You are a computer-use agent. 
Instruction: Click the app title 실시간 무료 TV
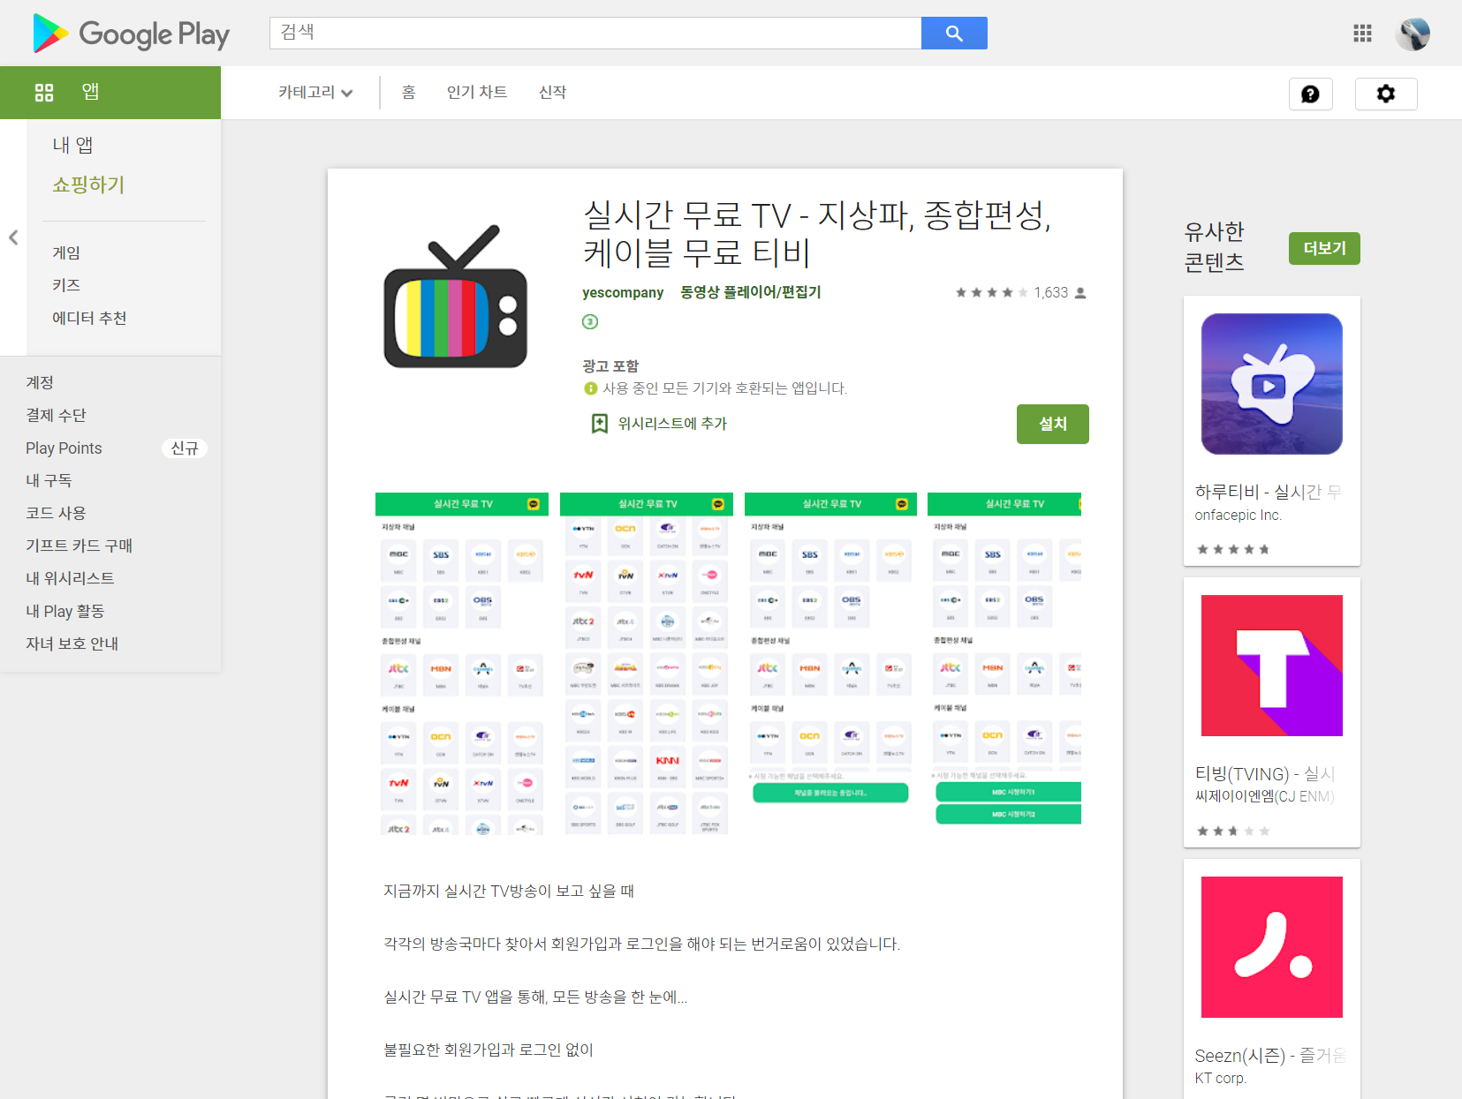click(817, 233)
